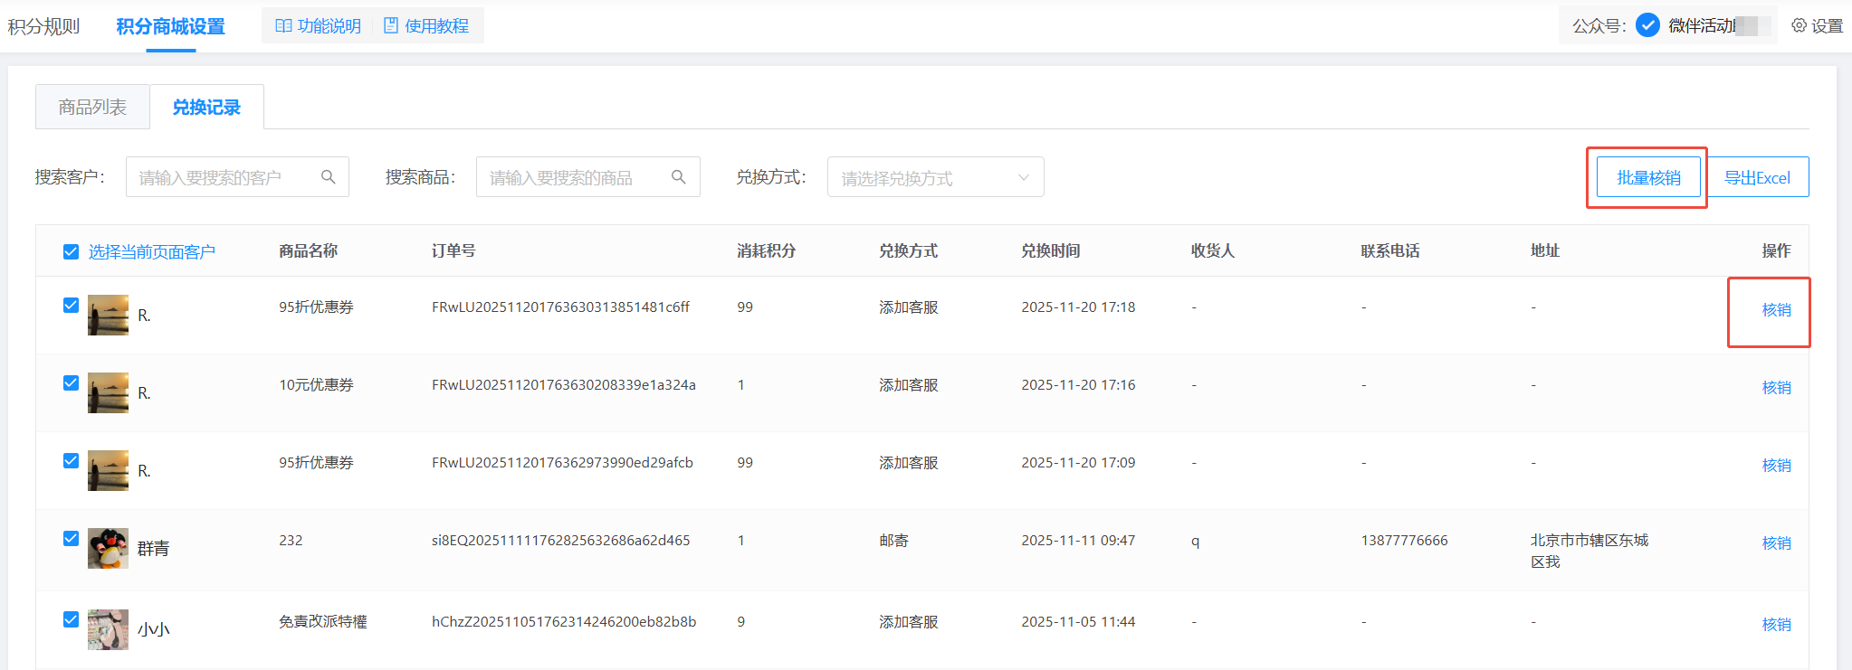Click the blue verified account badge

(1647, 25)
